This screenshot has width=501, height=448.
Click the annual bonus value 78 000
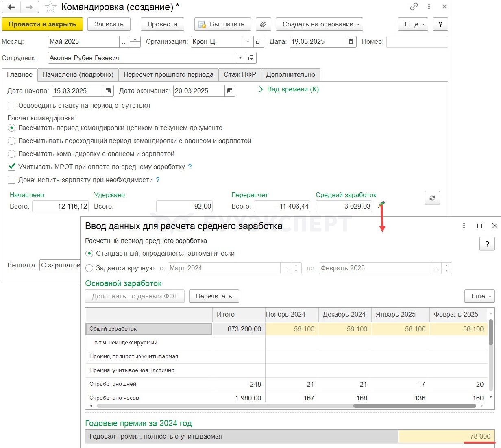coord(446,437)
